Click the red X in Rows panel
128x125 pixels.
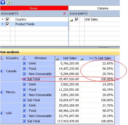[65, 14]
